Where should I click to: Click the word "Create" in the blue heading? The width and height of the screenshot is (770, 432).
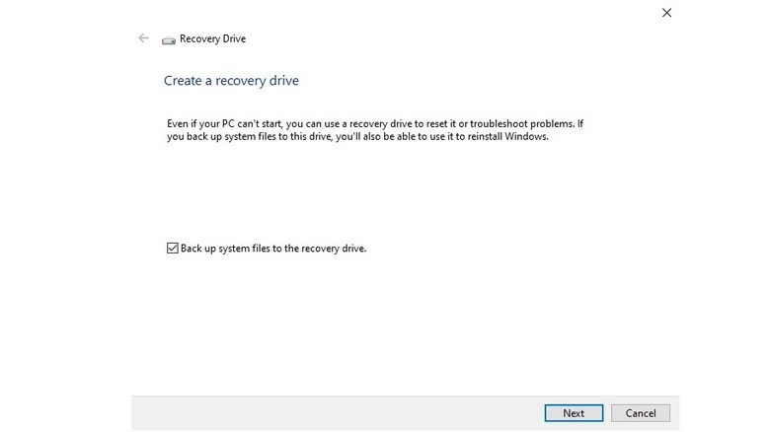tap(181, 80)
